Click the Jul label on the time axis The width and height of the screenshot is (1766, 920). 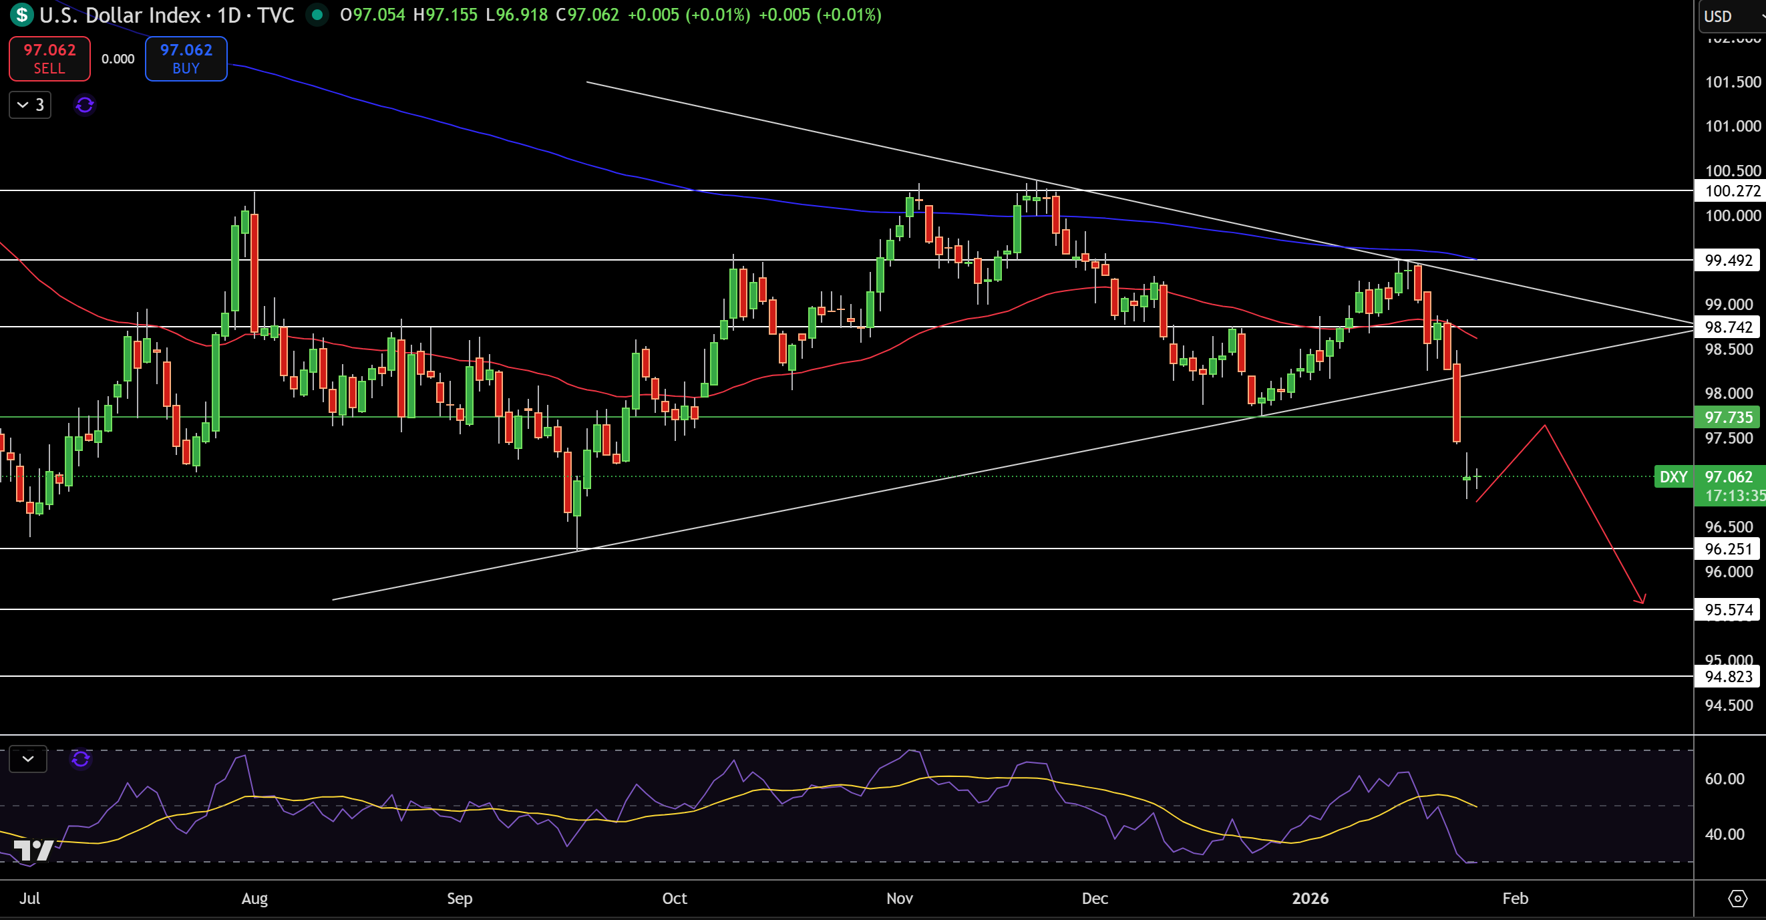pyautogui.click(x=29, y=898)
